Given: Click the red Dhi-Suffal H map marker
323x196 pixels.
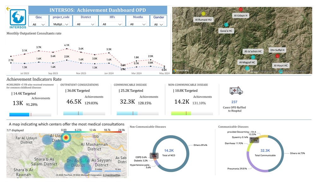Looking at the screenshot, I should pos(277,56).
